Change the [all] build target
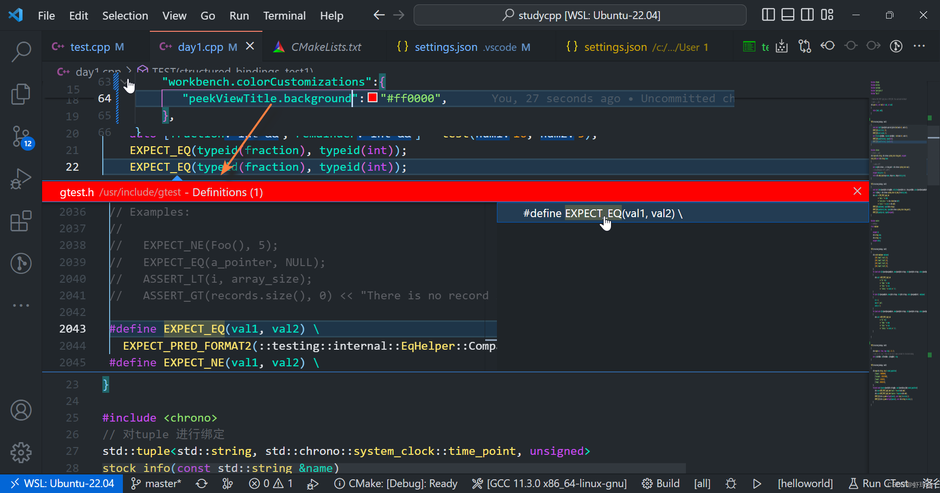The image size is (940, 493). (x=702, y=484)
